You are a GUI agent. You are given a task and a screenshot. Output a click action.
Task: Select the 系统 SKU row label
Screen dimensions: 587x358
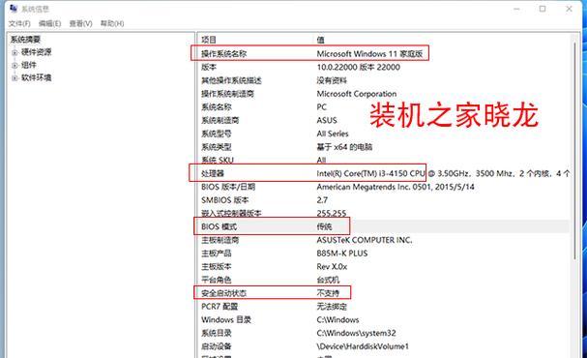coord(218,160)
